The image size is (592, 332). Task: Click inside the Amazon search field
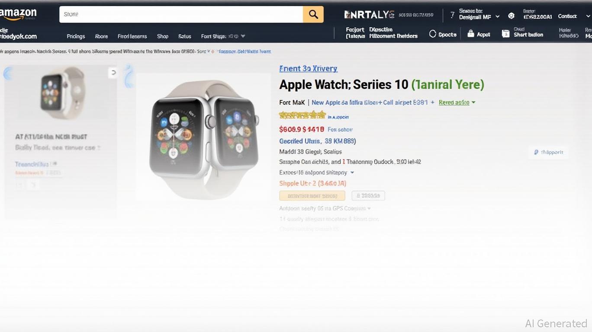click(x=181, y=14)
